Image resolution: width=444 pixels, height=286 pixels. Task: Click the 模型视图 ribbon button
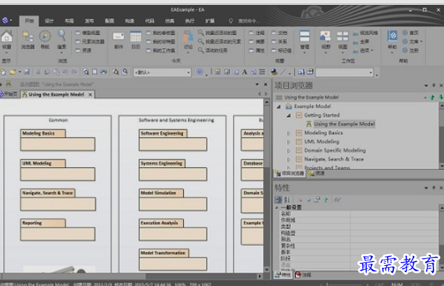click(x=88, y=33)
